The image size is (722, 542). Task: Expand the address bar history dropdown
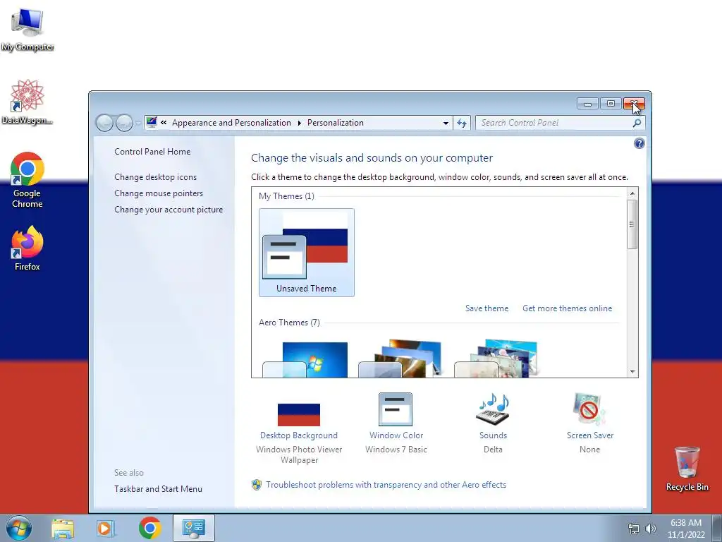446,123
